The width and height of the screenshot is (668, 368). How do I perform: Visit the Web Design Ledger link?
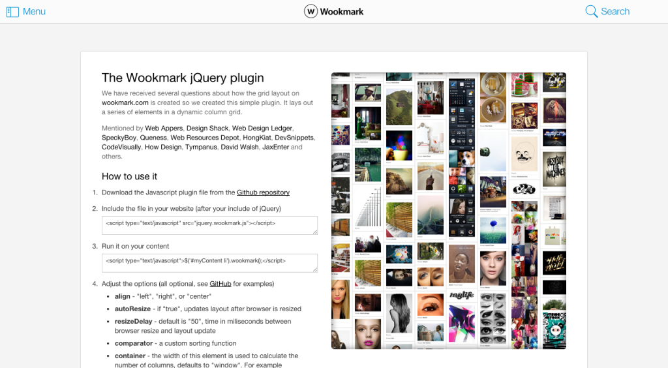[262, 128]
